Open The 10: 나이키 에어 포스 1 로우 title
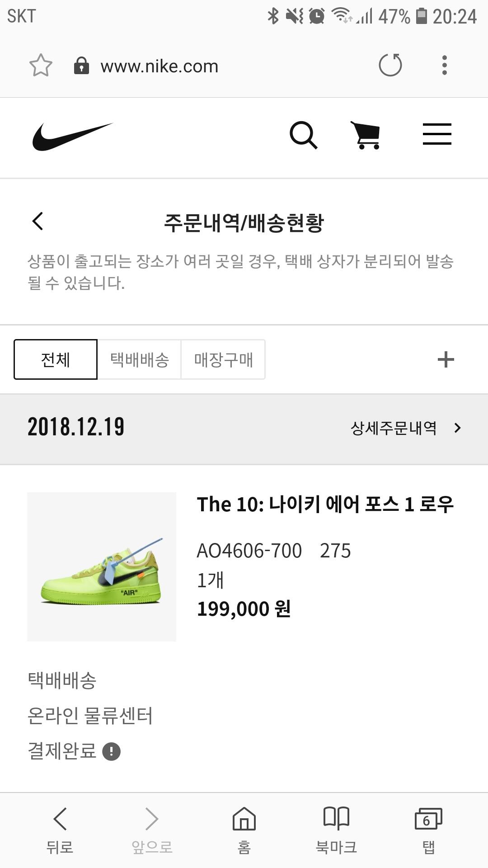 pyautogui.click(x=325, y=504)
